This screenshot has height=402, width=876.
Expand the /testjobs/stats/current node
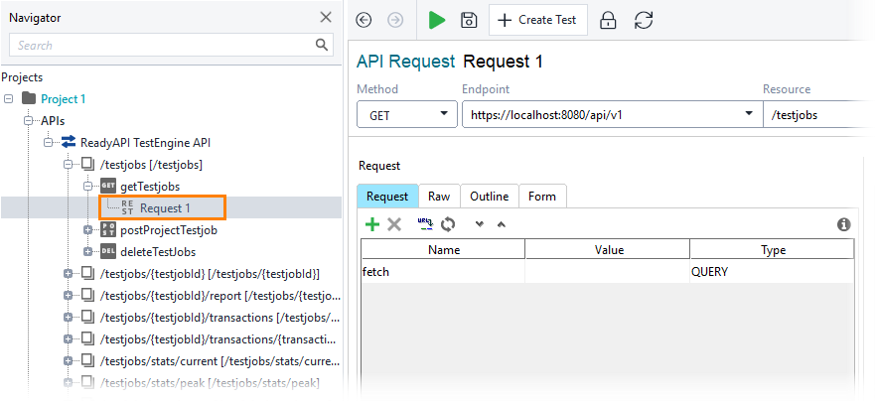pyautogui.click(x=69, y=360)
